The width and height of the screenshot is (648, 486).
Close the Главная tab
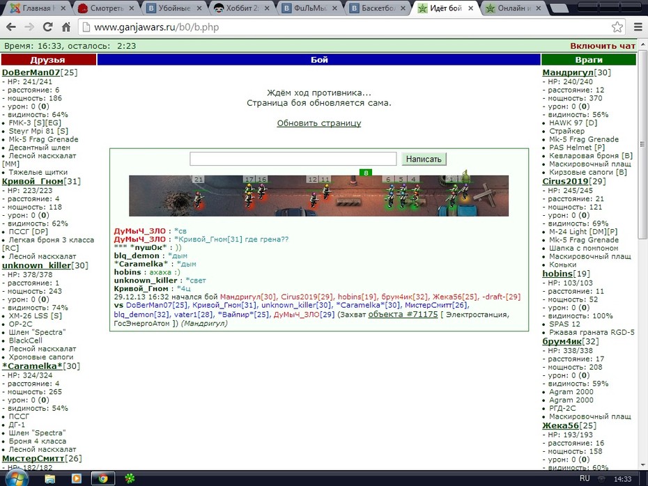point(64,8)
